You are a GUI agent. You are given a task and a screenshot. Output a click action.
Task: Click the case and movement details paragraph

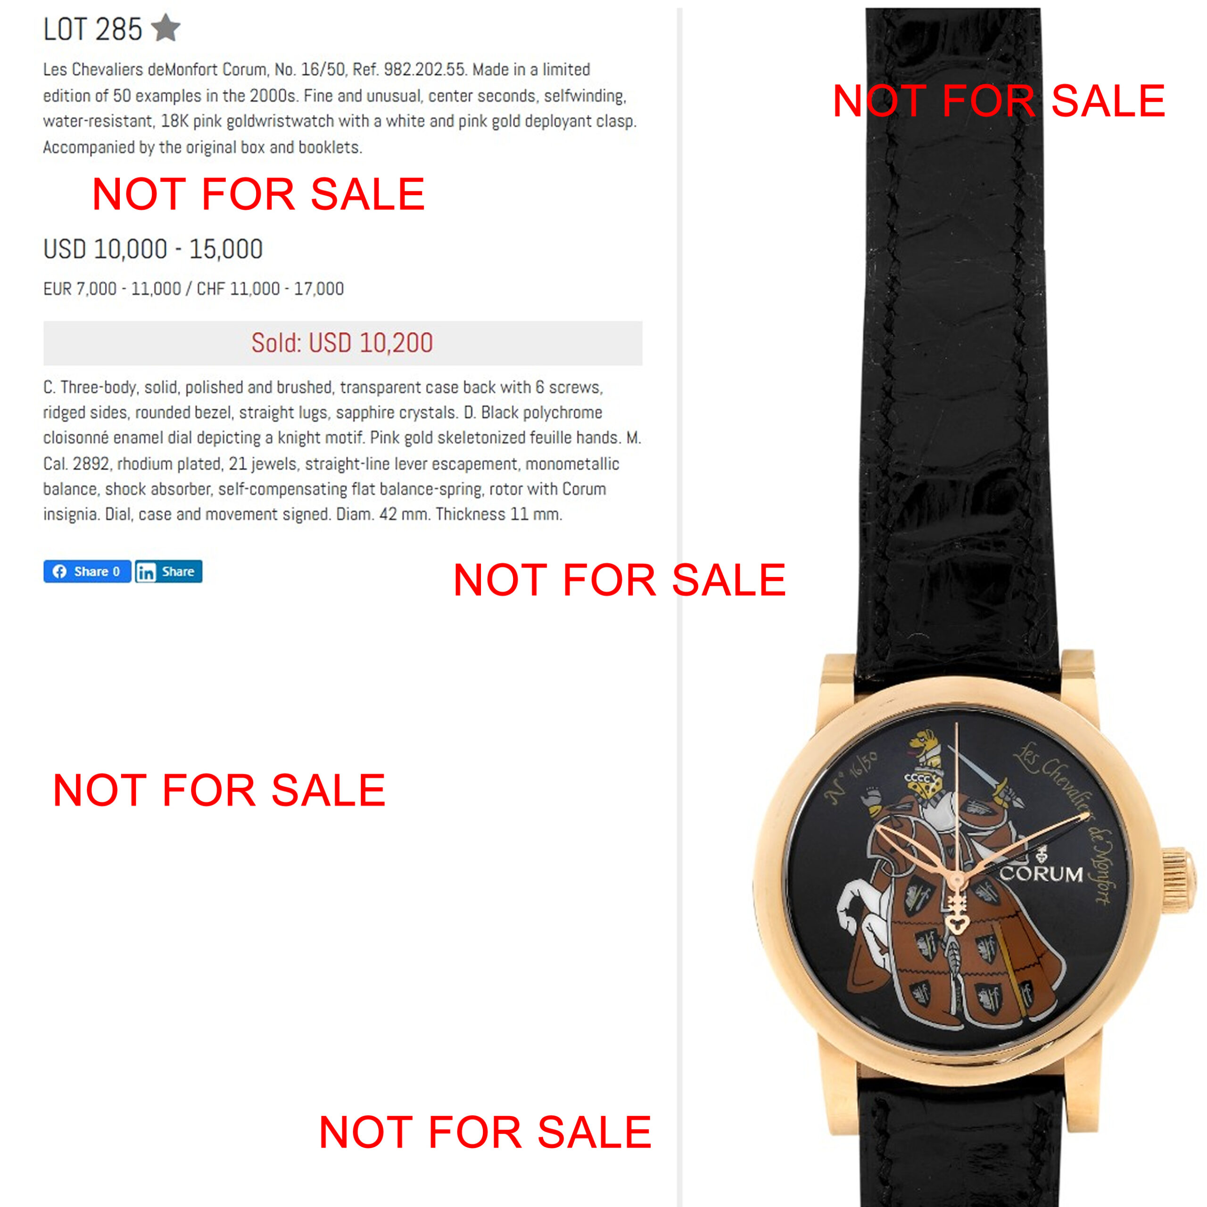[342, 450]
